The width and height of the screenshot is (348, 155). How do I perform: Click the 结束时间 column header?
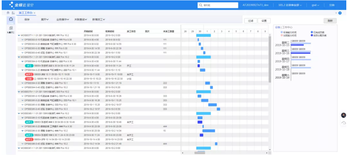(110, 31)
